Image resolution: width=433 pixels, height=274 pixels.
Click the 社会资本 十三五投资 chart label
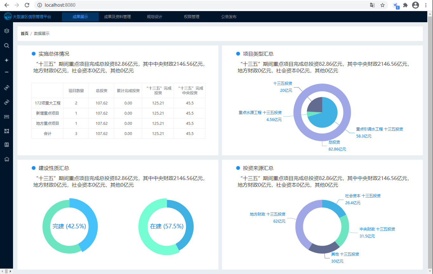pyautogui.click(x=363, y=196)
